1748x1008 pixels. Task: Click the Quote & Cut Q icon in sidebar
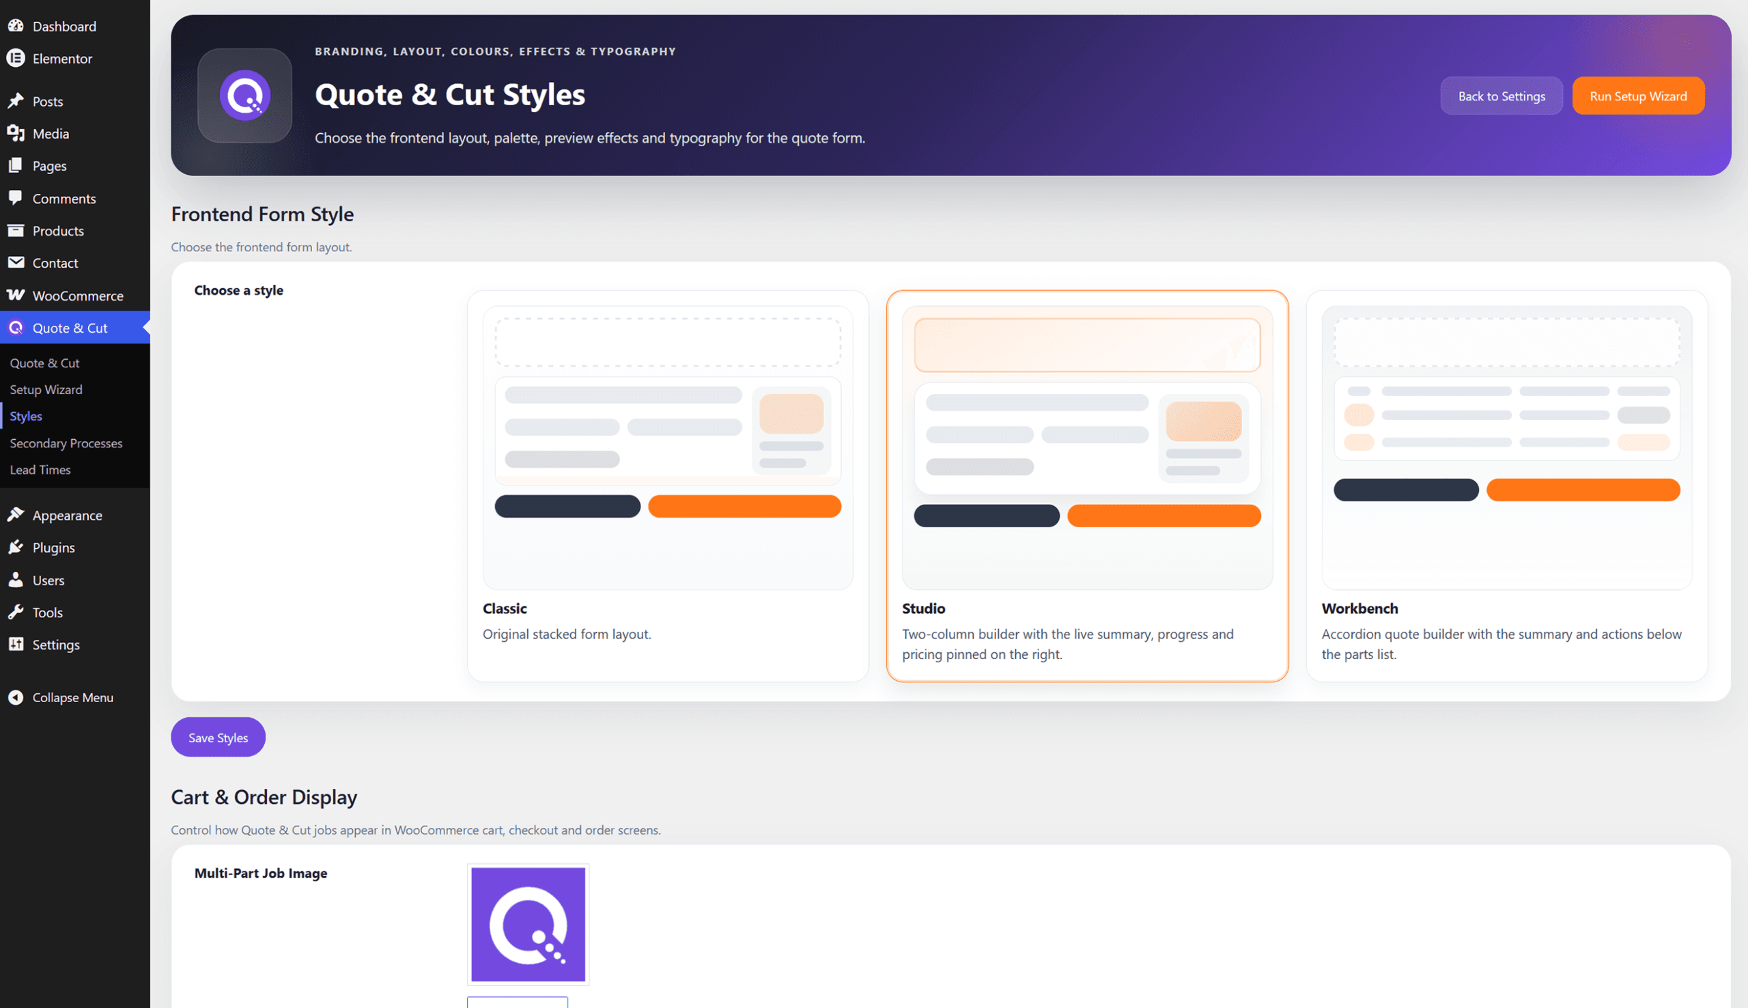[x=16, y=328]
